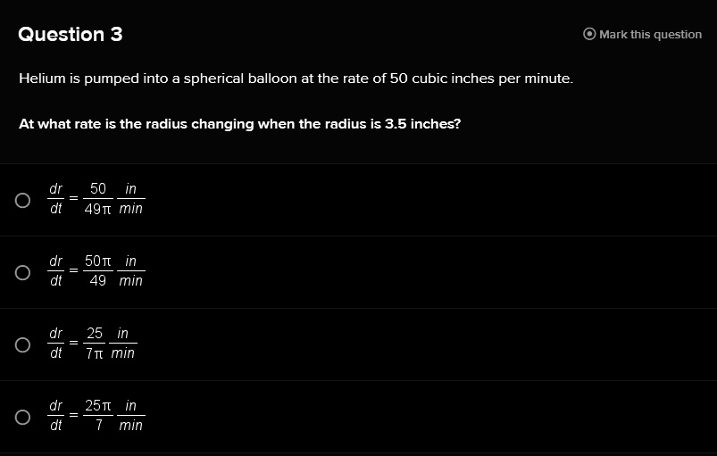Click the "Question 3" heading
717x456 pixels.
71,34
